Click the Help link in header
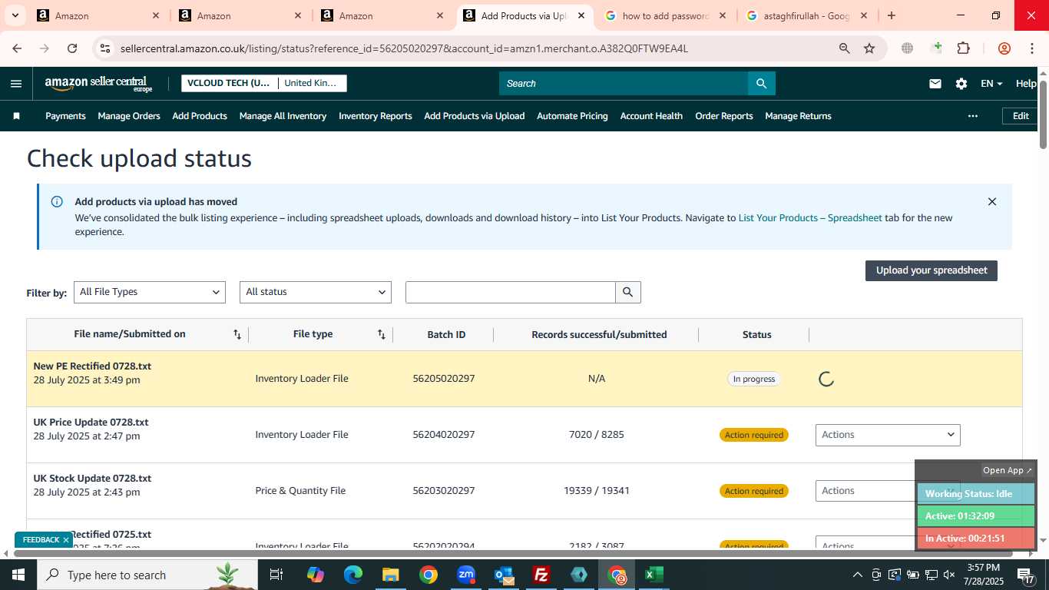The height and width of the screenshot is (590, 1049). click(1026, 84)
